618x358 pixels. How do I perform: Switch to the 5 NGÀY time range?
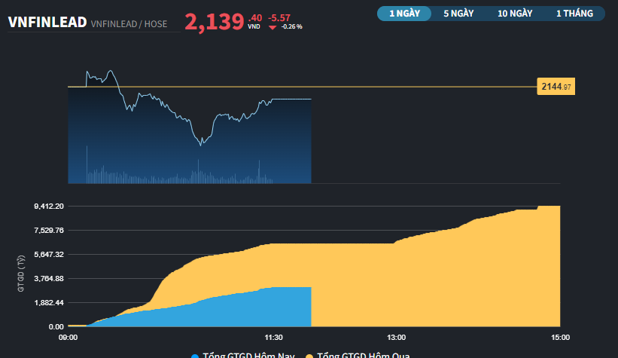click(458, 14)
